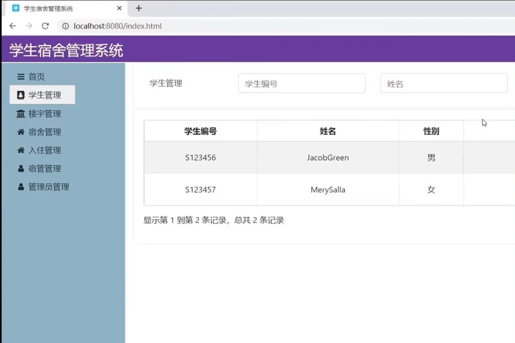Click the 性别 column header
Viewport: 515px width, 343px height.
(x=431, y=131)
